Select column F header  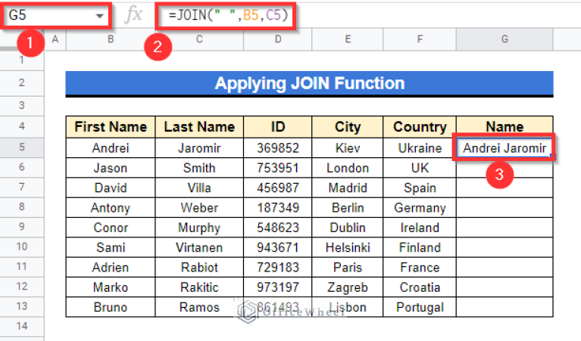[420, 39]
